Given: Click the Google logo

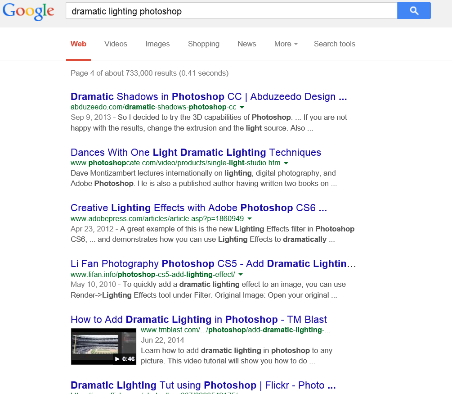Looking at the screenshot, I should click(28, 12).
